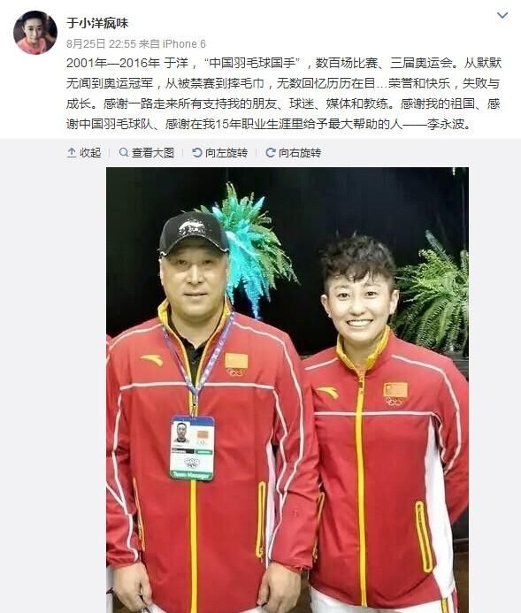Visit the 于小洋疯味 profile name link
The width and height of the screenshot is (521, 613).
click(x=97, y=23)
